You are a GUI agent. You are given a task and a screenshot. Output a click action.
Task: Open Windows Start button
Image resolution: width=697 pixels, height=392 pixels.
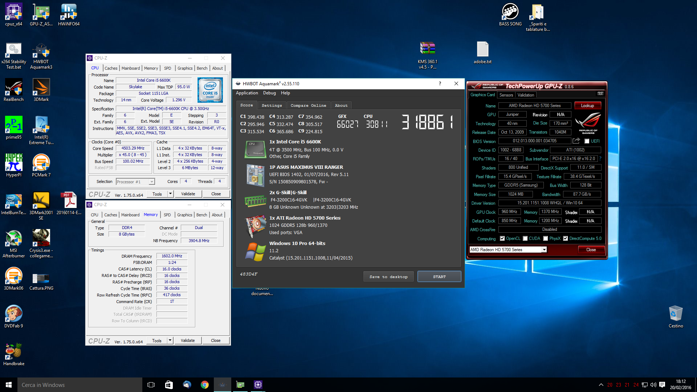[9, 385]
